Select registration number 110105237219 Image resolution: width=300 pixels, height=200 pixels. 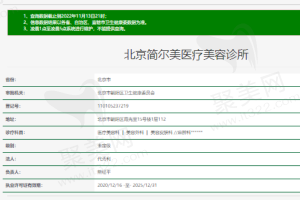click(x=113, y=106)
